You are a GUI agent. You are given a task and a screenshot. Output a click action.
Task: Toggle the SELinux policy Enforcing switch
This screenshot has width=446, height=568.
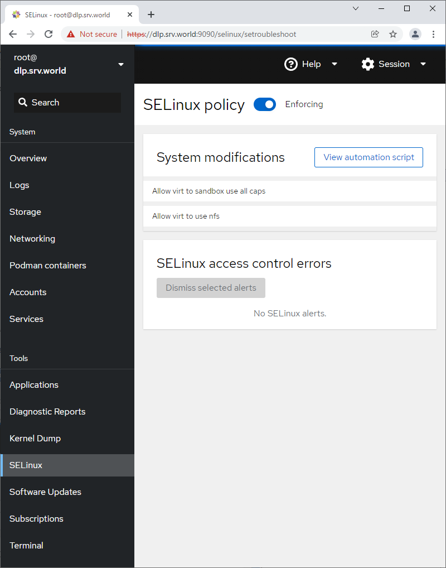tap(265, 104)
